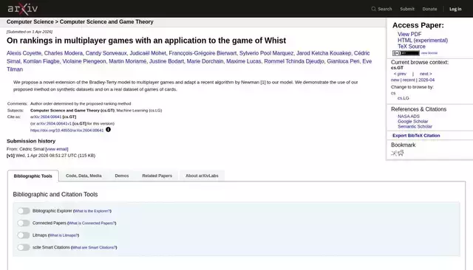Download the TeX Source

pos(412,46)
